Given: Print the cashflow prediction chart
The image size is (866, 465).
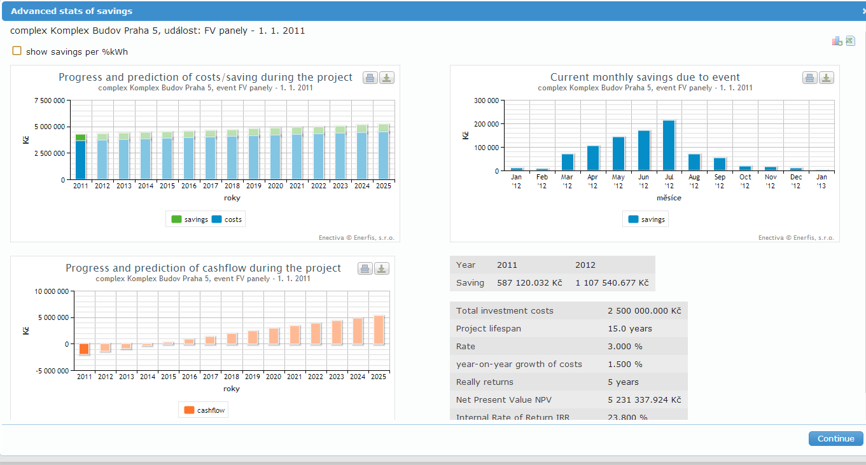Looking at the screenshot, I should [x=365, y=269].
